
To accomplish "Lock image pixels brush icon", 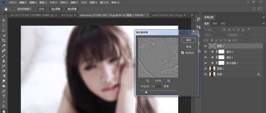I will point(216,40).
